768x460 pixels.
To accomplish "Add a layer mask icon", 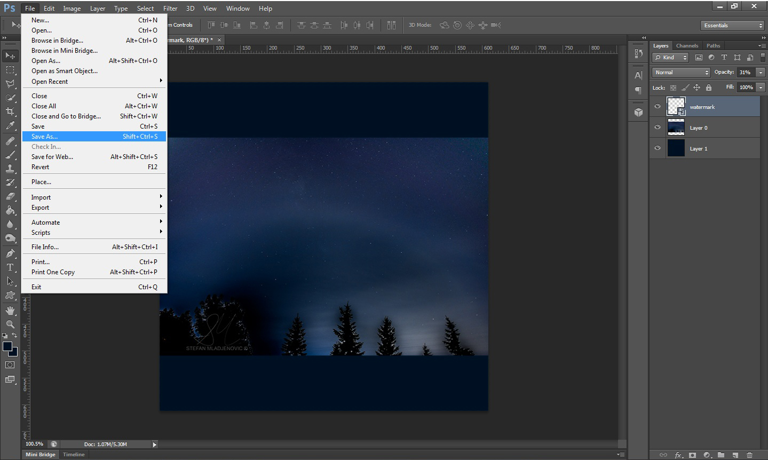I will click(x=692, y=455).
